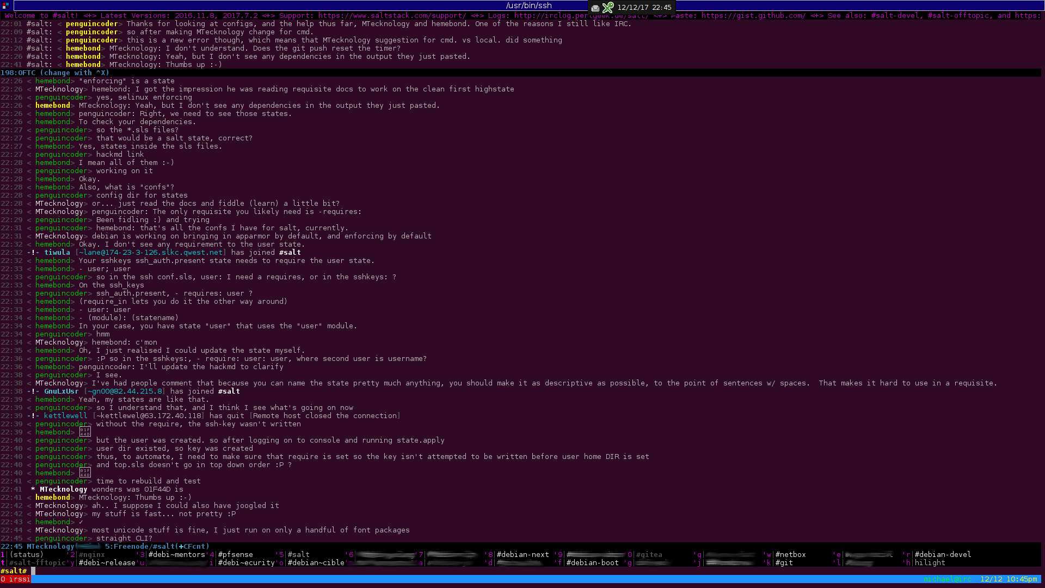Screen dimensions: 1045x588
Task: Open the window menu icon in title bar
Action: 6,5
